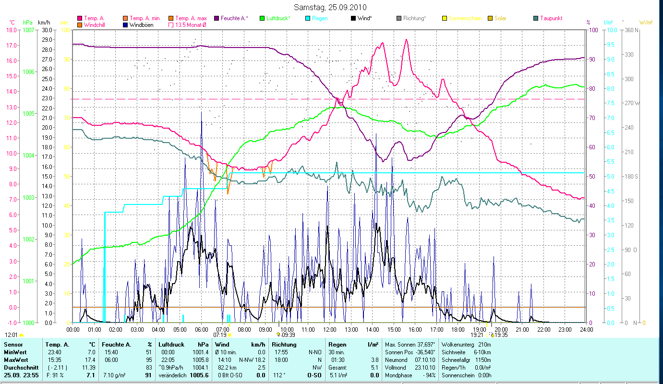Click the green Luftdruck* legend swatch
This screenshot has height=384, width=663.
tap(262, 18)
